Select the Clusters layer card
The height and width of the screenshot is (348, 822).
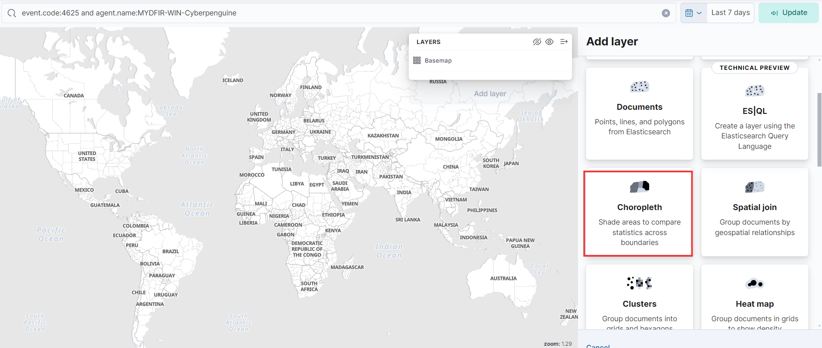pyautogui.click(x=640, y=297)
